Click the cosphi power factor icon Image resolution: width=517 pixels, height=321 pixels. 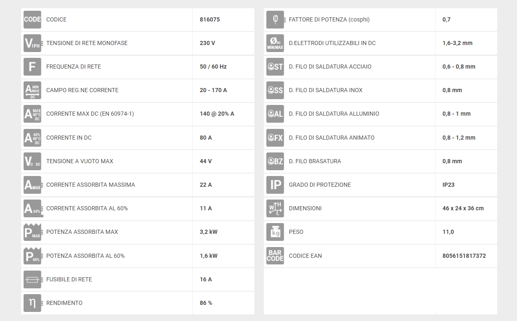[x=275, y=19]
